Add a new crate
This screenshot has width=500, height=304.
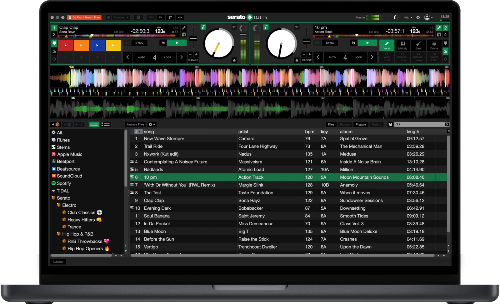[56, 124]
